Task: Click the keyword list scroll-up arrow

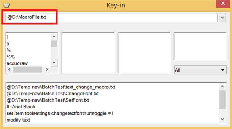Action: pyautogui.click(x=54, y=37)
